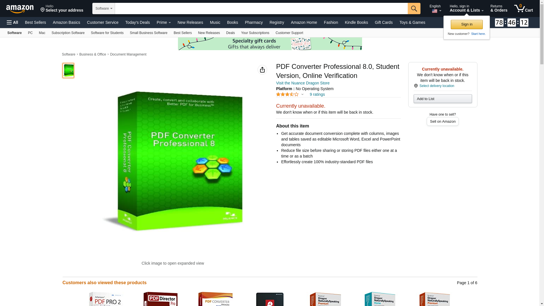This screenshot has width=544, height=306.
Task: Click the yellow Sign in button
Action: pos(467,24)
